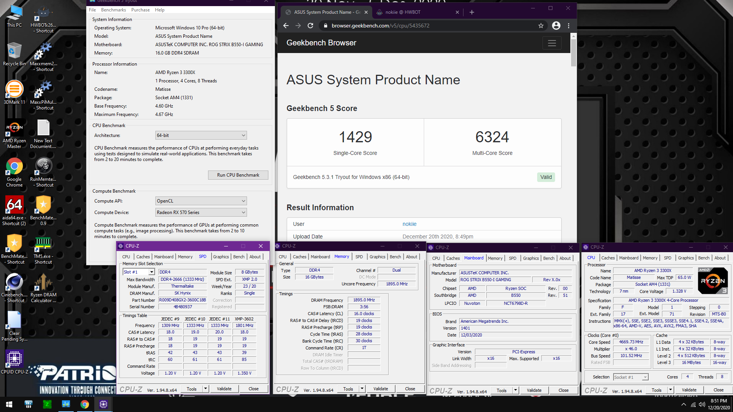Click Close in CPU tab CPU-Z window
This screenshot has height=412, width=733.
[718, 390]
